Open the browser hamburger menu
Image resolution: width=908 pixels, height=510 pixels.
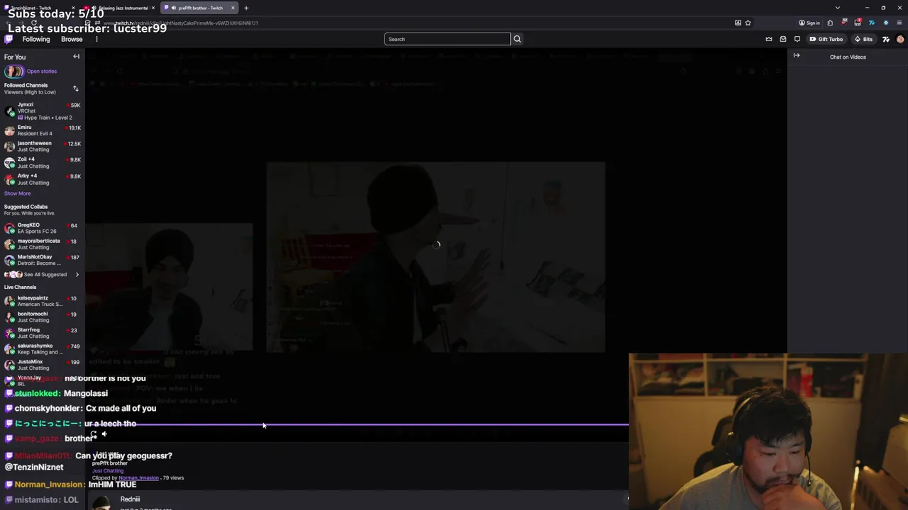899,23
